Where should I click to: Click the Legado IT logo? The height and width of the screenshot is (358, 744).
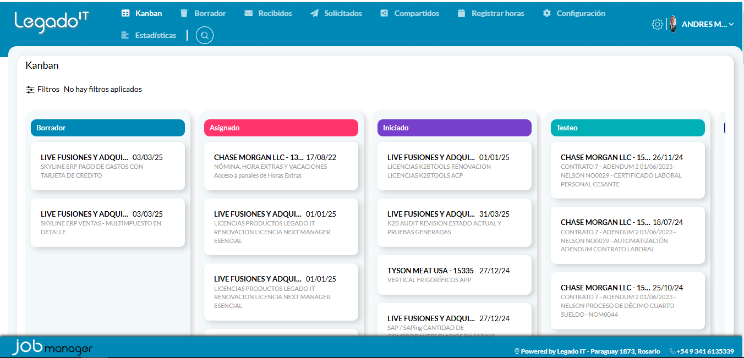51,21
